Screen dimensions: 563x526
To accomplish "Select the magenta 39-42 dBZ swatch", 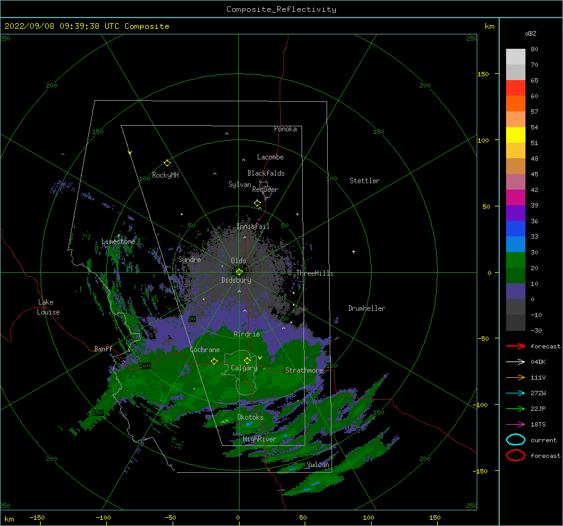I will tap(515, 198).
